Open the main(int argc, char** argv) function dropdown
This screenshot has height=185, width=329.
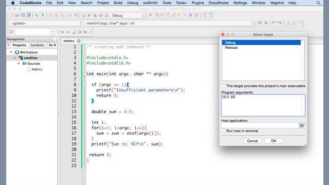point(169,23)
